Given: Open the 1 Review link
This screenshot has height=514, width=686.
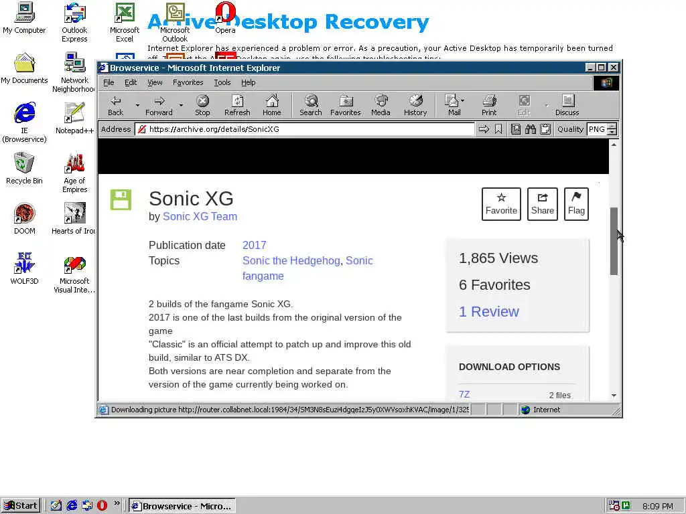Looking at the screenshot, I should (x=488, y=312).
